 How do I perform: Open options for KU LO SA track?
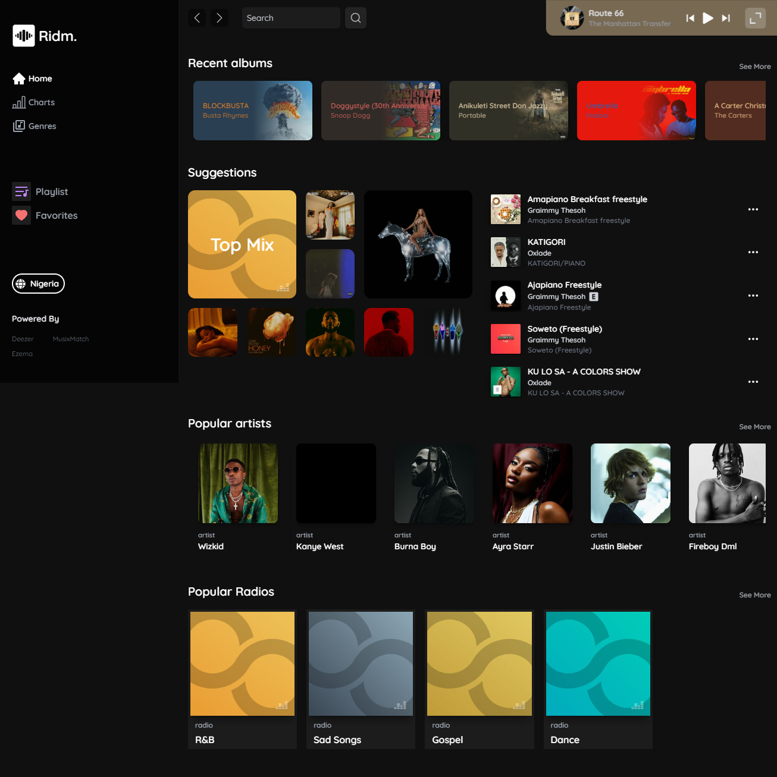point(753,382)
